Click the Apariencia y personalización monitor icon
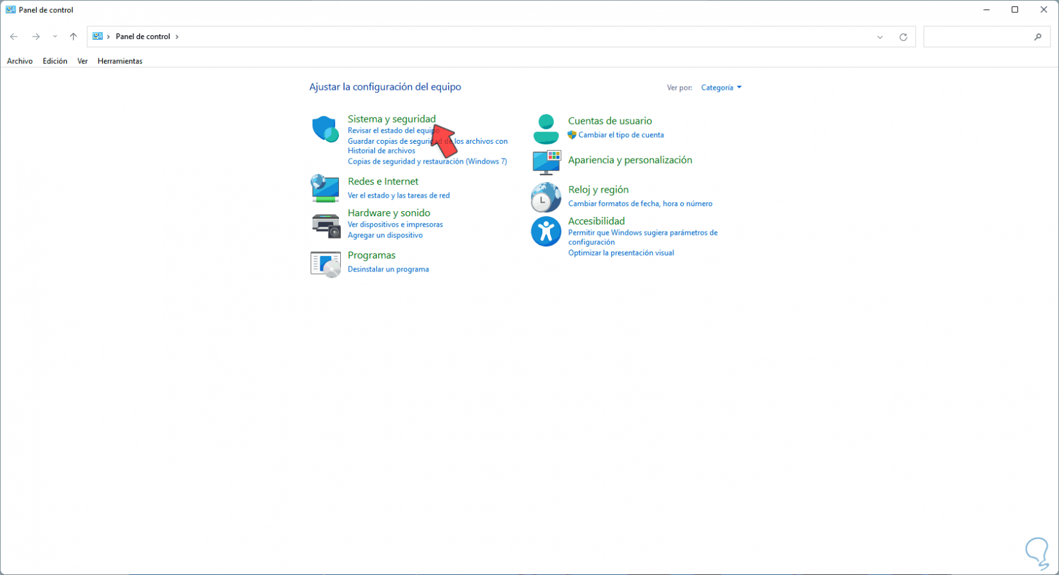Screen dimensions: 1059x575 pos(546,162)
